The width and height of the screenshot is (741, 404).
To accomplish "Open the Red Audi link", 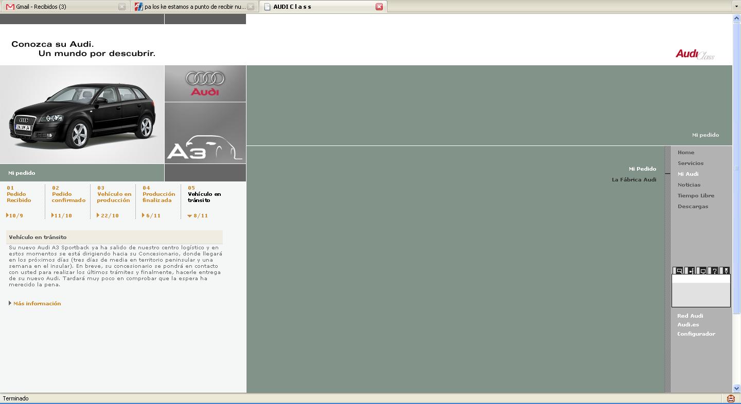I will [x=690, y=316].
